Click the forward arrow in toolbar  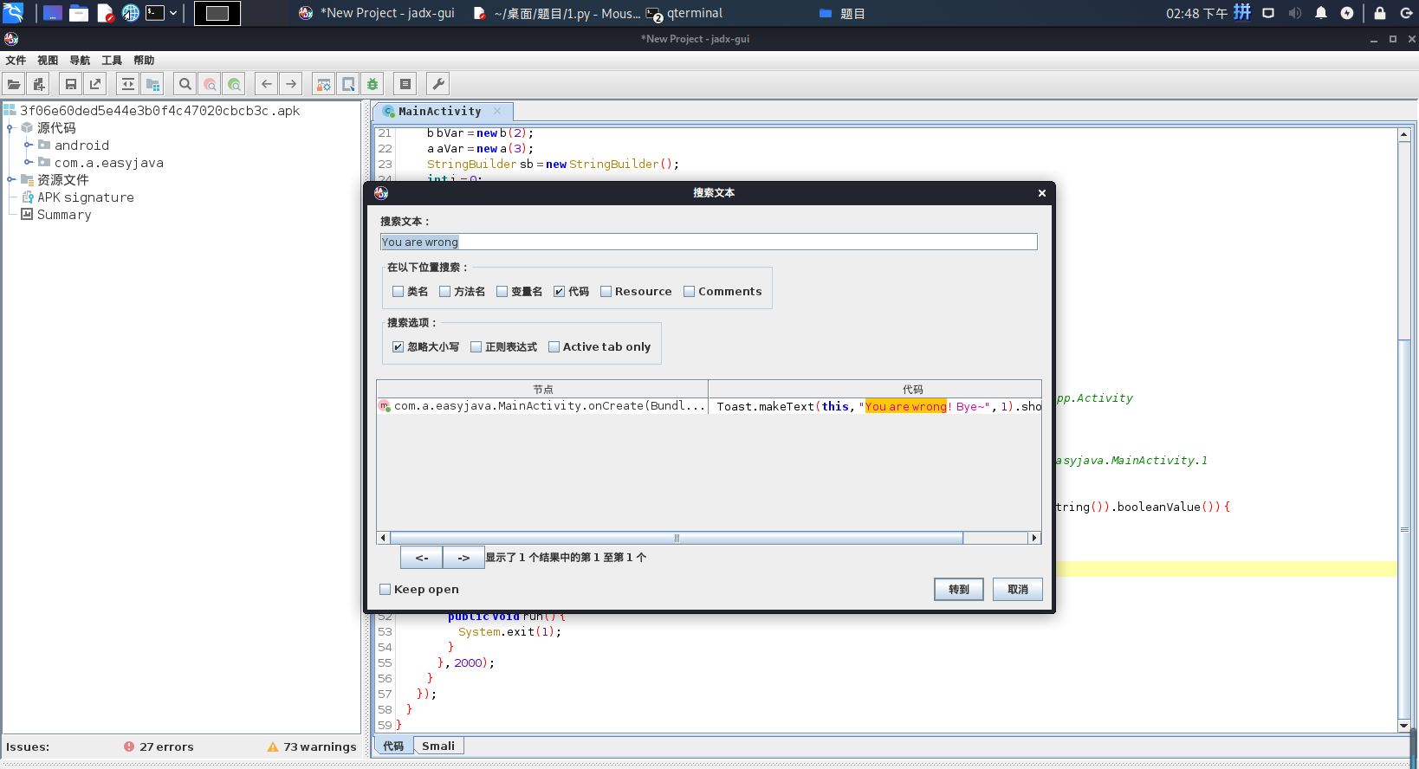pyautogui.click(x=291, y=84)
